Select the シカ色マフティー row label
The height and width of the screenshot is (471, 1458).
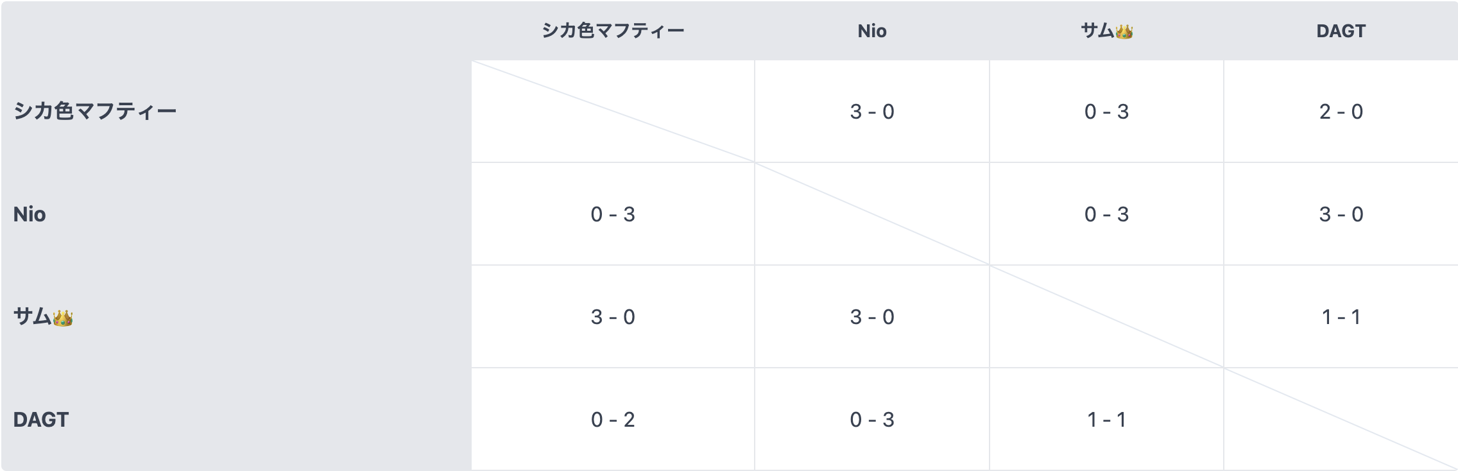pyautogui.click(x=95, y=112)
